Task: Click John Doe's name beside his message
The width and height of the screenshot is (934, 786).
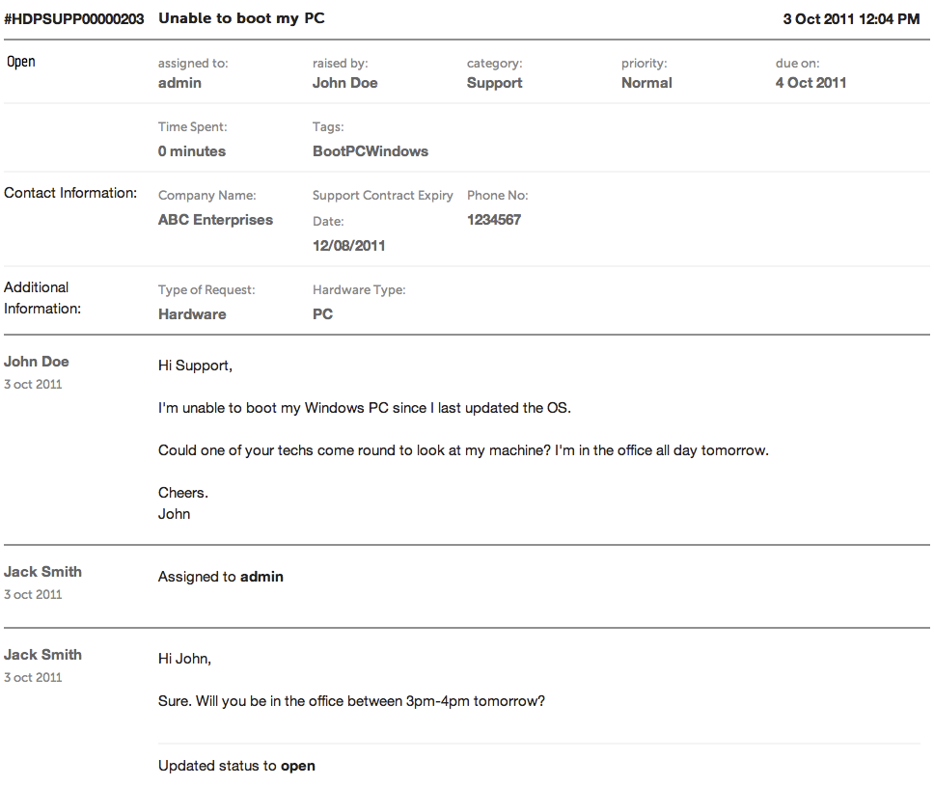Action: point(37,362)
